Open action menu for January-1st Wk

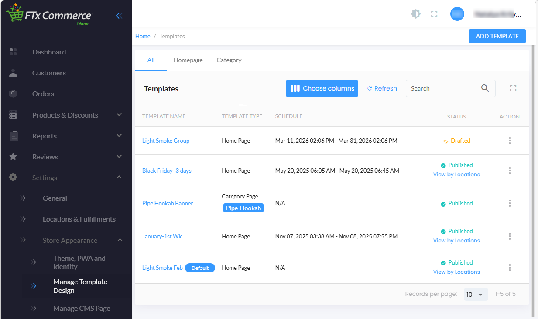(510, 236)
